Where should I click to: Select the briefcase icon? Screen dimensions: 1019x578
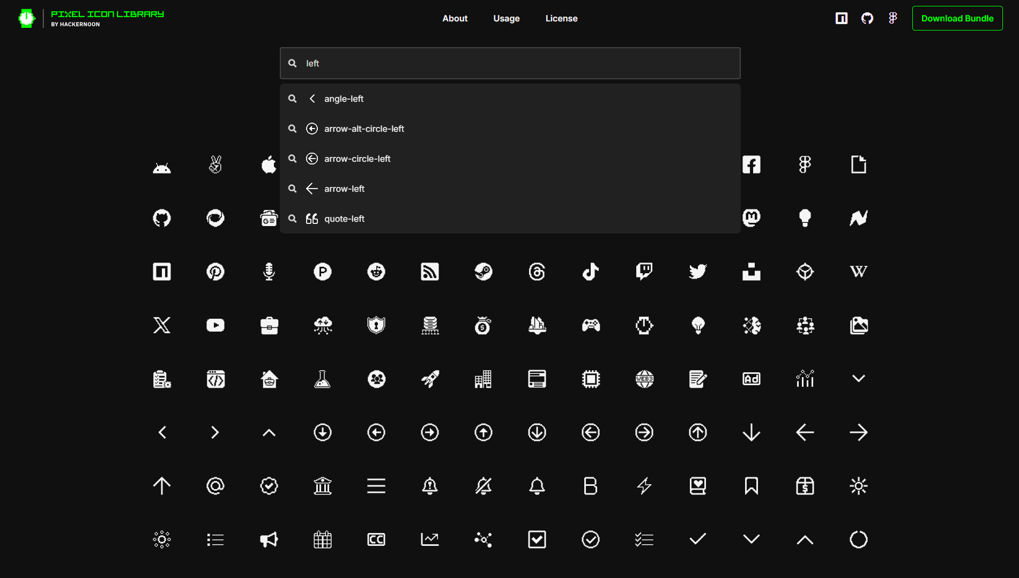(269, 325)
